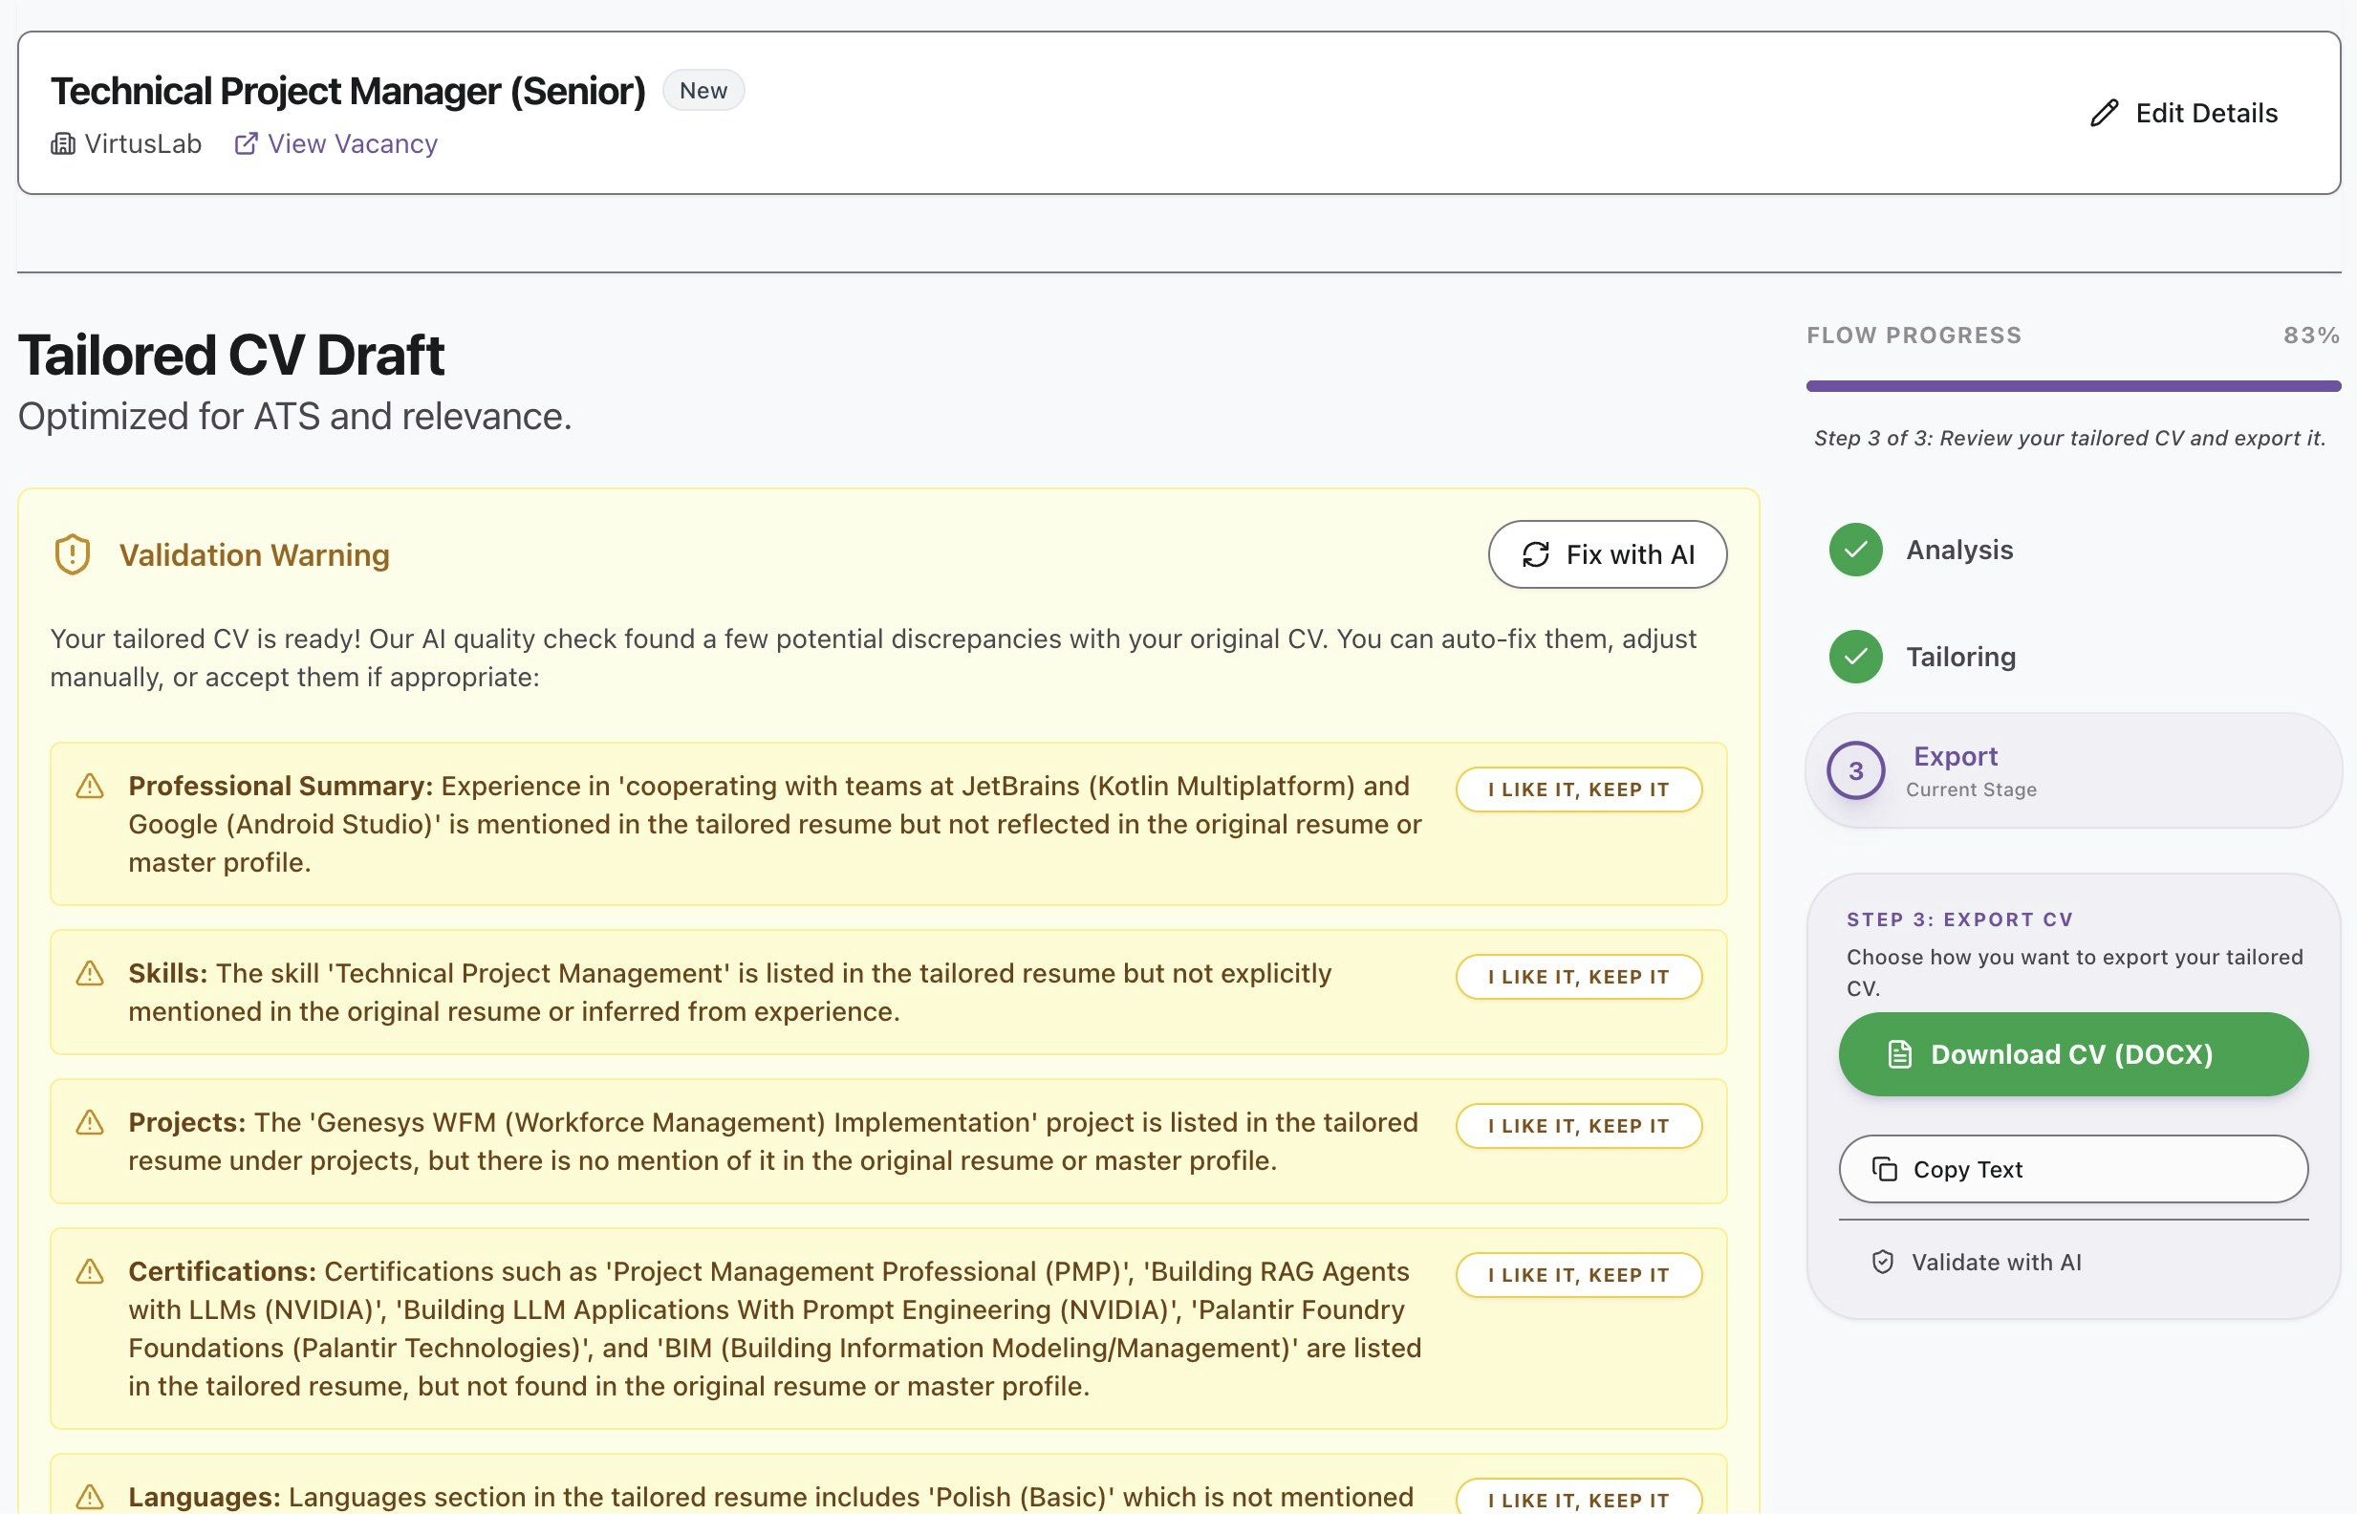Image resolution: width=2357 pixels, height=1514 pixels.
Task: Keep the Certifications discrepancy as is
Action: [1578, 1275]
